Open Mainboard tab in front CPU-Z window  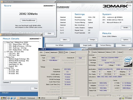click(x=54, y=53)
